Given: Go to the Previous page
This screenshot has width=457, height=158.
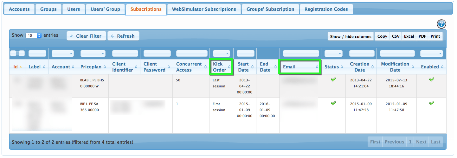Looking at the screenshot, I should pyautogui.click(x=395, y=142).
